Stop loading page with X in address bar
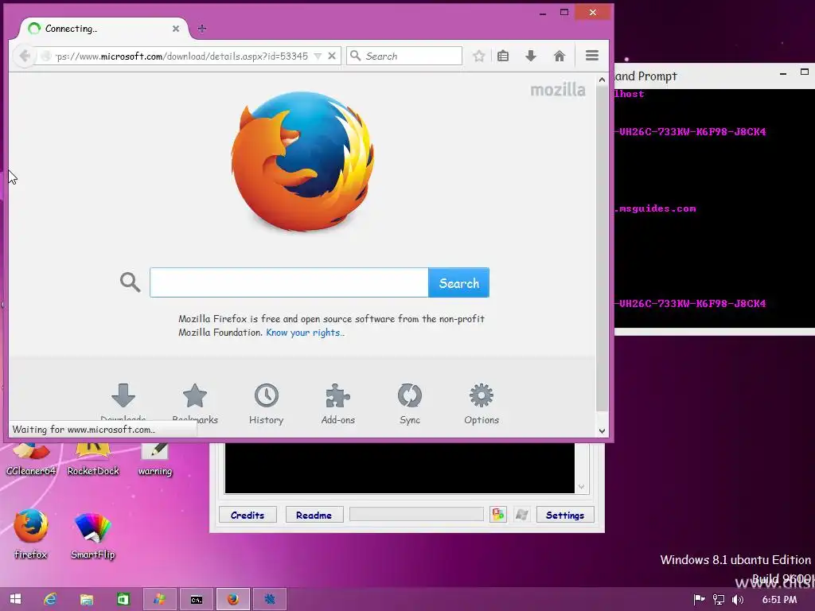The width and height of the screenshot is (815, 611). pos(332,56)
